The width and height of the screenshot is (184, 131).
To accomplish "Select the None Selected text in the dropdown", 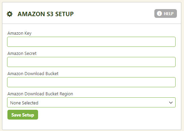I will (x=24, y=103).
